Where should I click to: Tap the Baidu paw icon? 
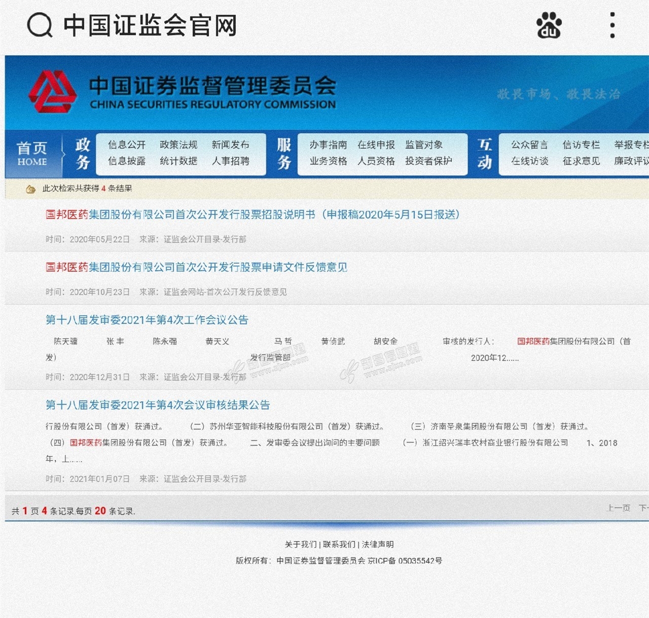(549, 25)
